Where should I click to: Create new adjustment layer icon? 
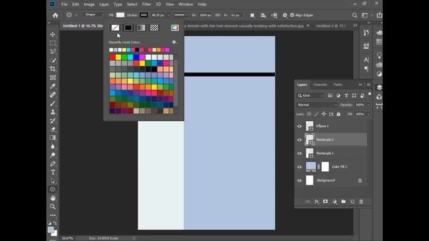click(x=334, y=202)
